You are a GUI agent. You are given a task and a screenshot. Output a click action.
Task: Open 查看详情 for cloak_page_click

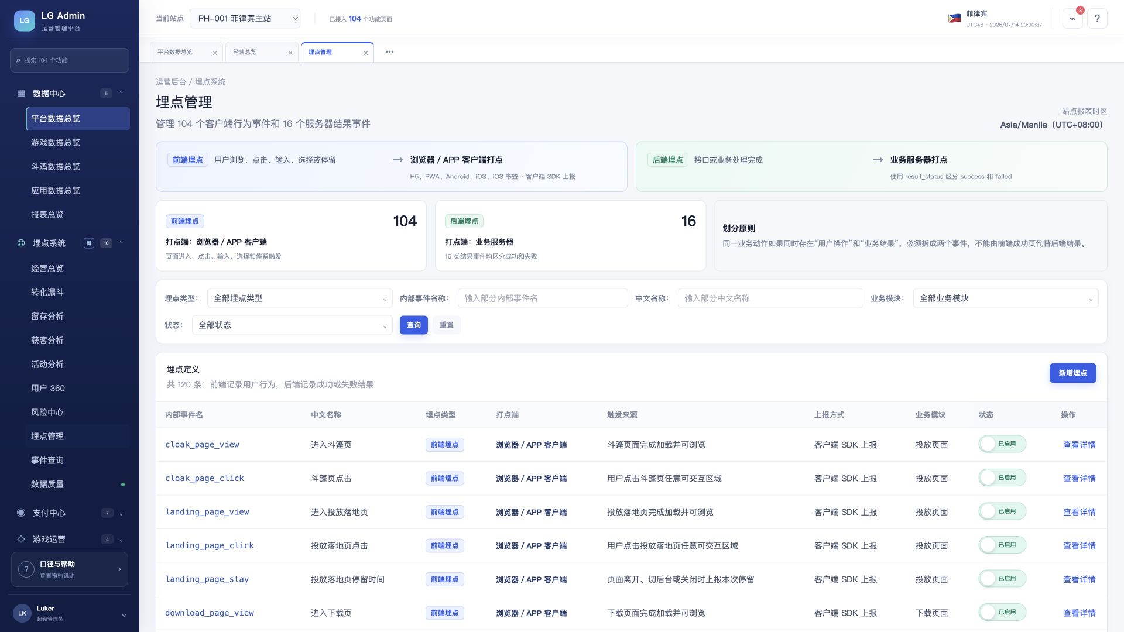point(1079,478)
